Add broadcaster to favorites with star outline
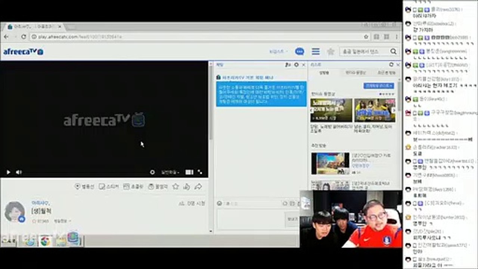Image resolution: width=478 pixels, height=269 pixels. click(x=176, y=186)
